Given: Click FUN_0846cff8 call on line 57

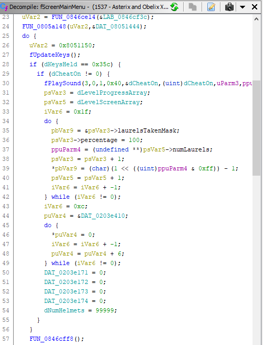Looking at the screenshot, I should [x=51, y=339].
